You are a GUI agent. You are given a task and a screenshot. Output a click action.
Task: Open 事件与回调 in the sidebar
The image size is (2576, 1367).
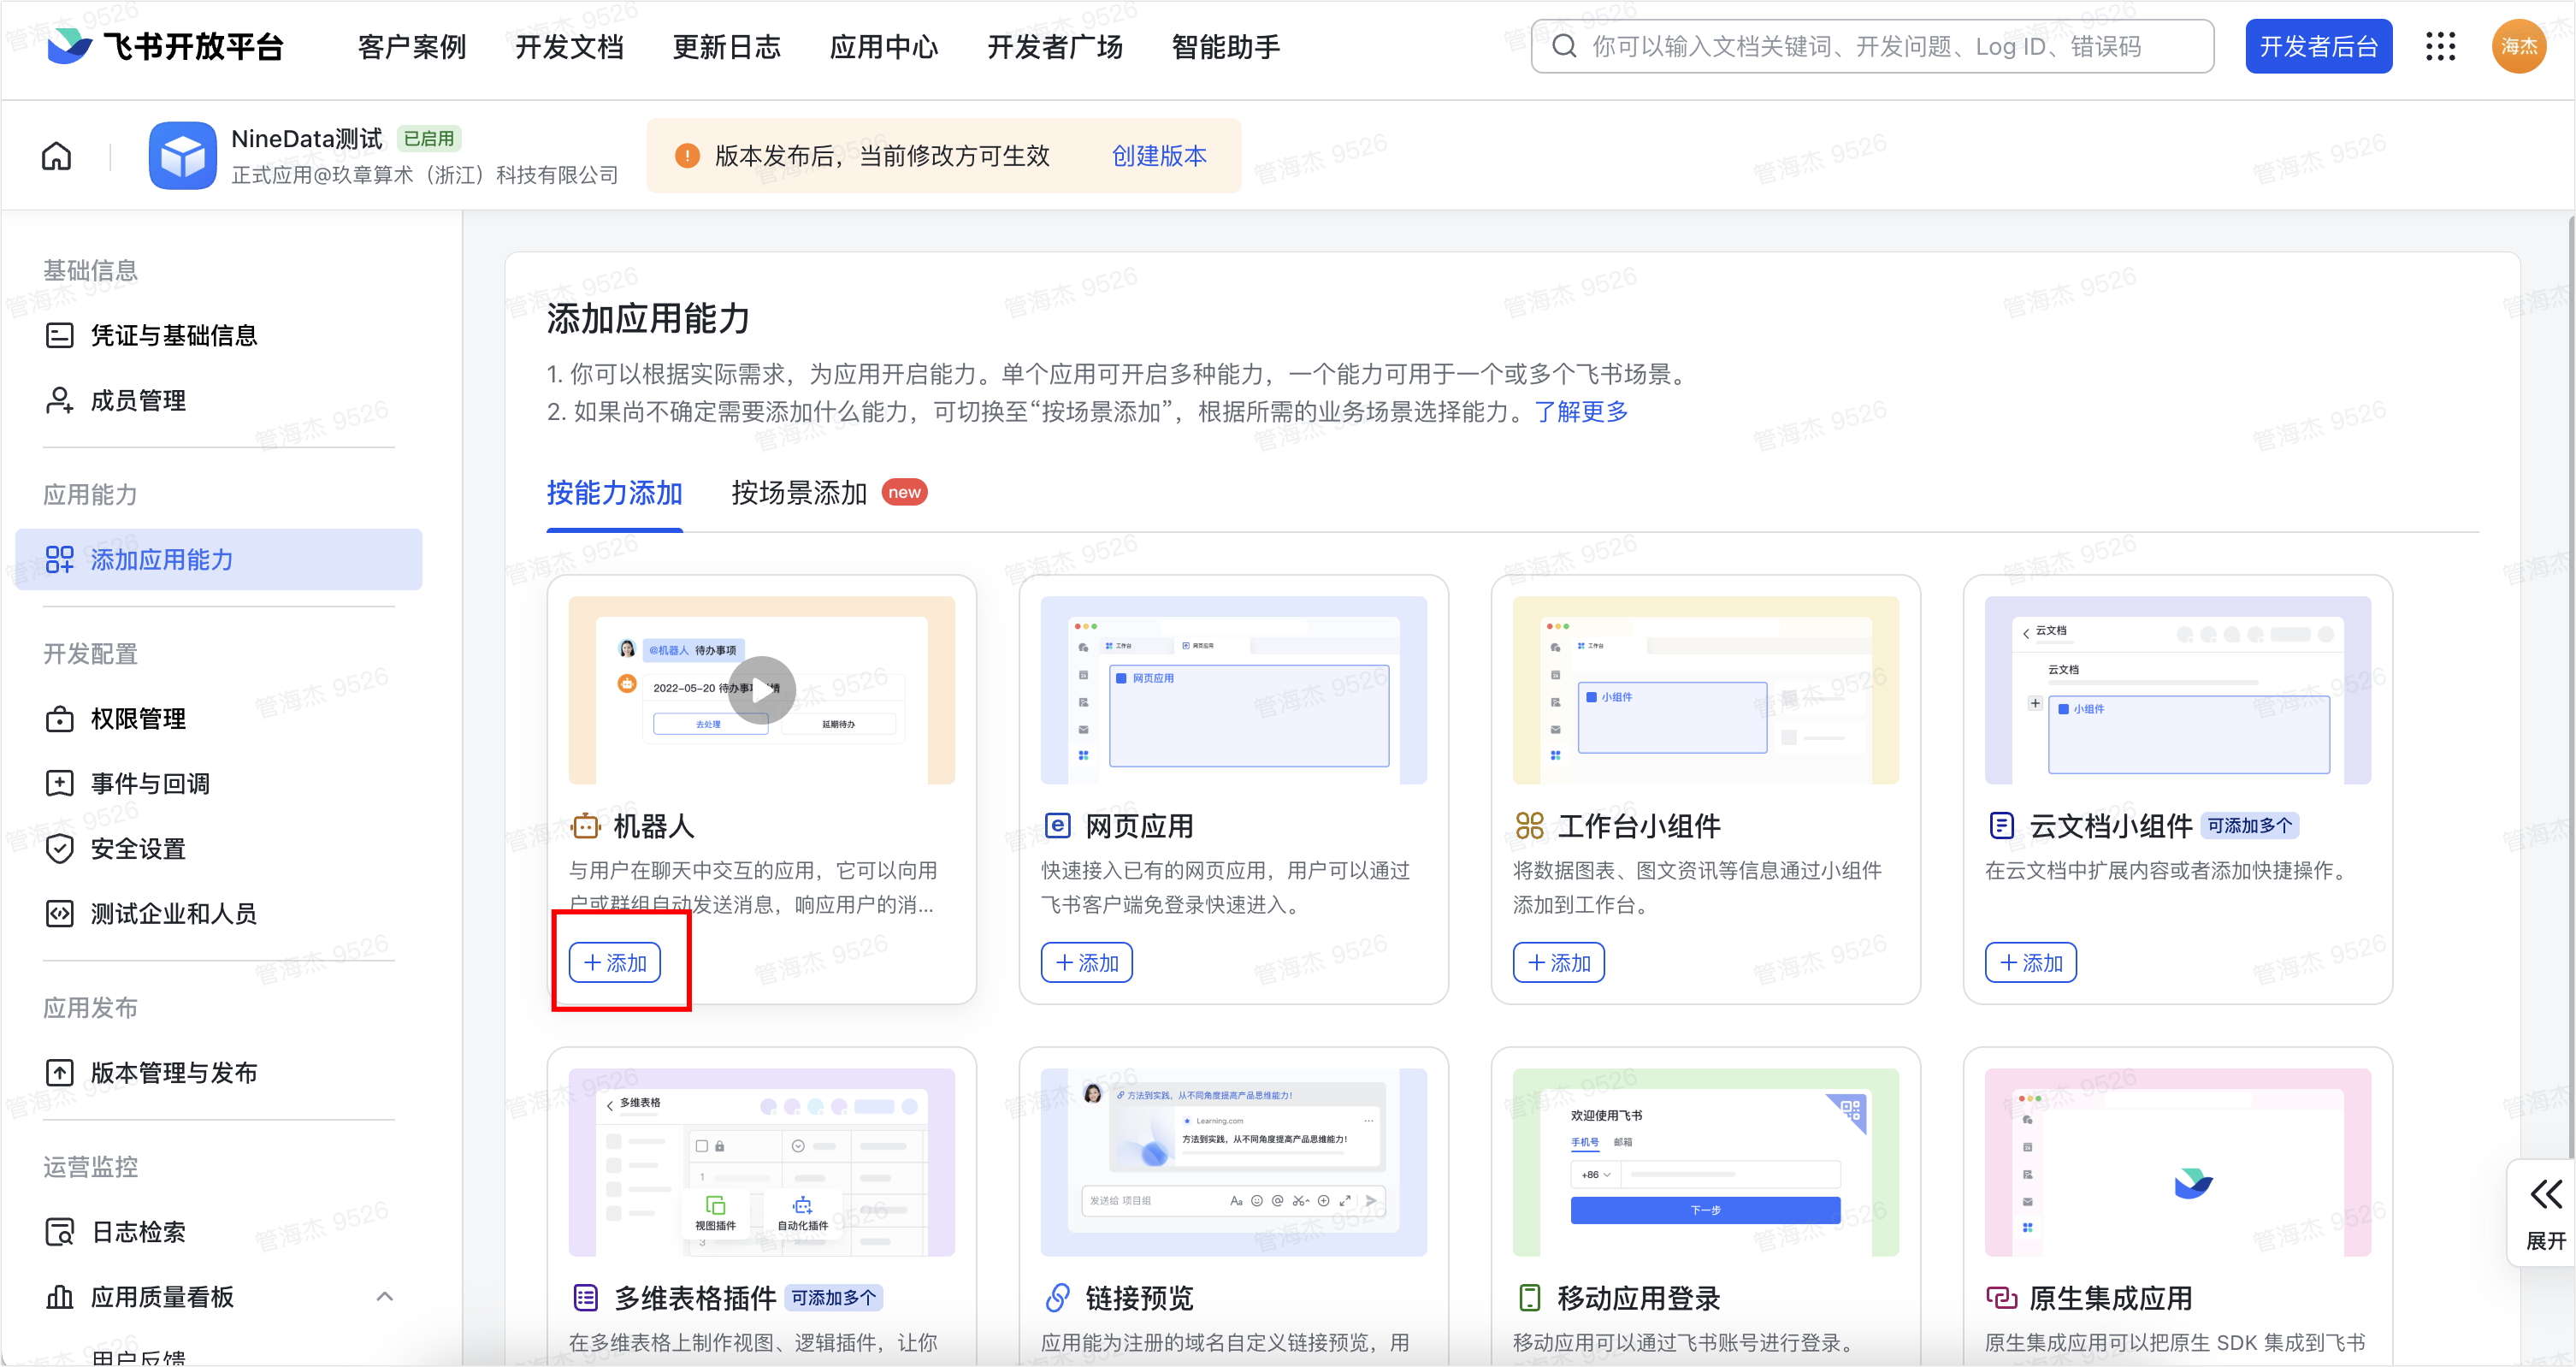pyautogui.click(x=150, y=783)
